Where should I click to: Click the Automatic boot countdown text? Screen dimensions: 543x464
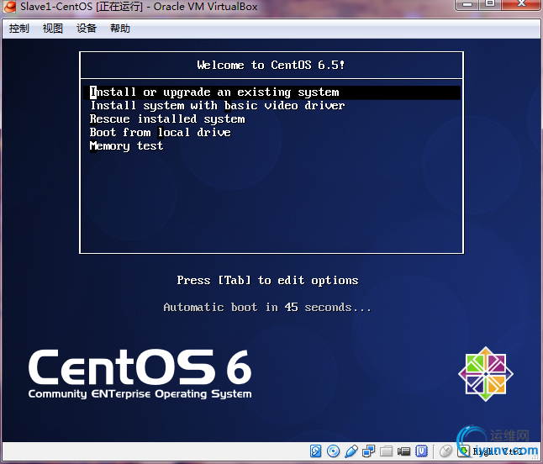[x=267, y=307]
